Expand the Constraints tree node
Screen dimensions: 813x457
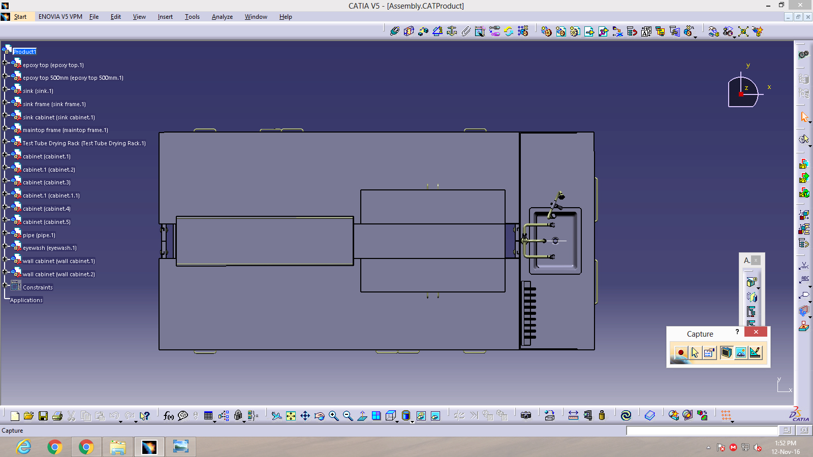tap(5, 285)
